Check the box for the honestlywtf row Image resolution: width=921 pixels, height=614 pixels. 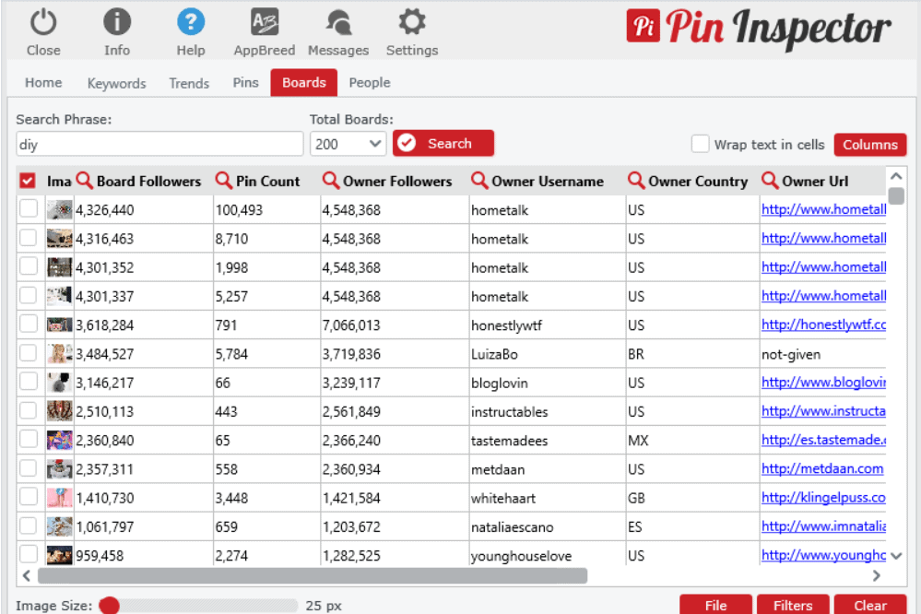point(29,325)
